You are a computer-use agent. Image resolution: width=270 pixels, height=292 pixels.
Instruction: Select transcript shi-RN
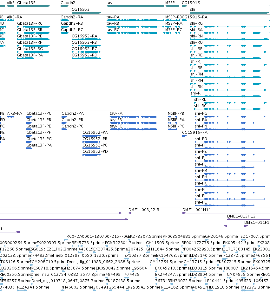pyautogui.click(x=196, y=36)
